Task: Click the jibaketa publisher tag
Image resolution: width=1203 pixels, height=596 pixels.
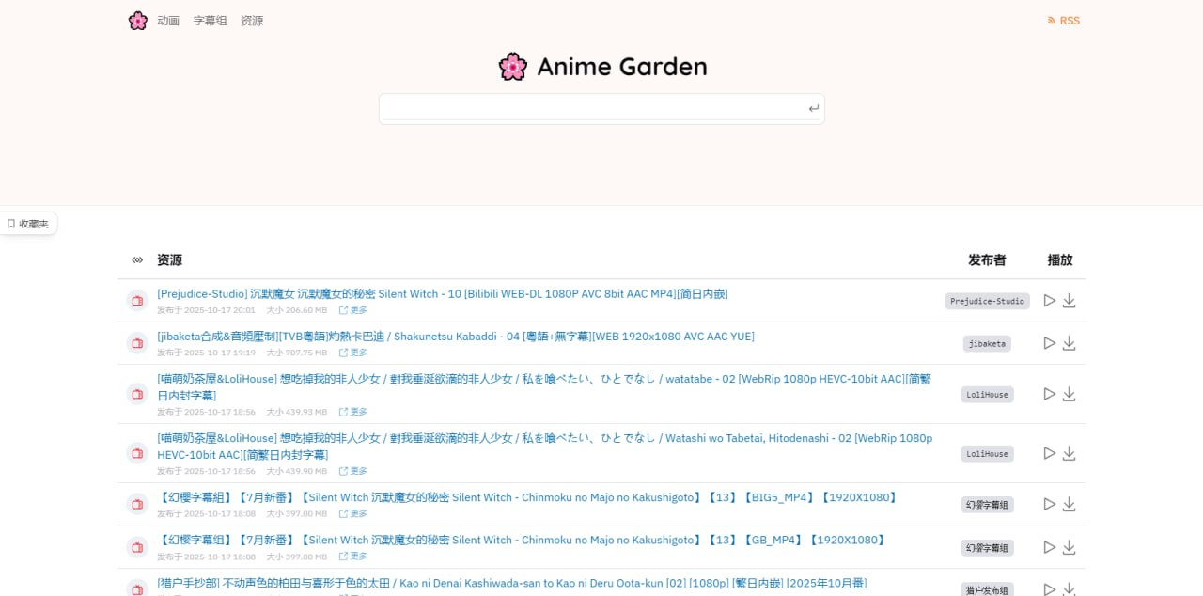Action: pos(987,343)
